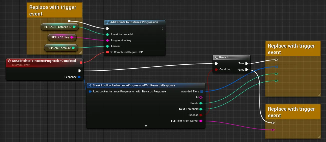Click the Progression Key input pin
The image size is (326, 142).
click(107, 40)
